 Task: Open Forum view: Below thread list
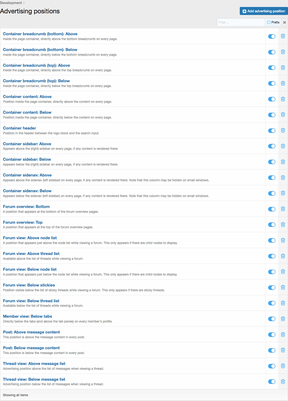(31, 301)
